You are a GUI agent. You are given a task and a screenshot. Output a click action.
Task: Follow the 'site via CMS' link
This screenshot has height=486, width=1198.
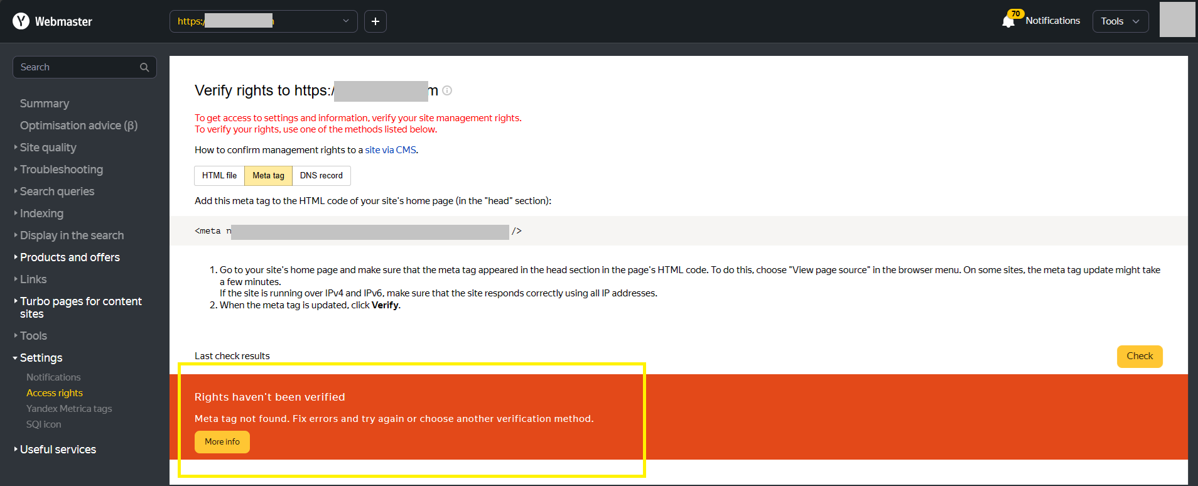pos(391,150)
